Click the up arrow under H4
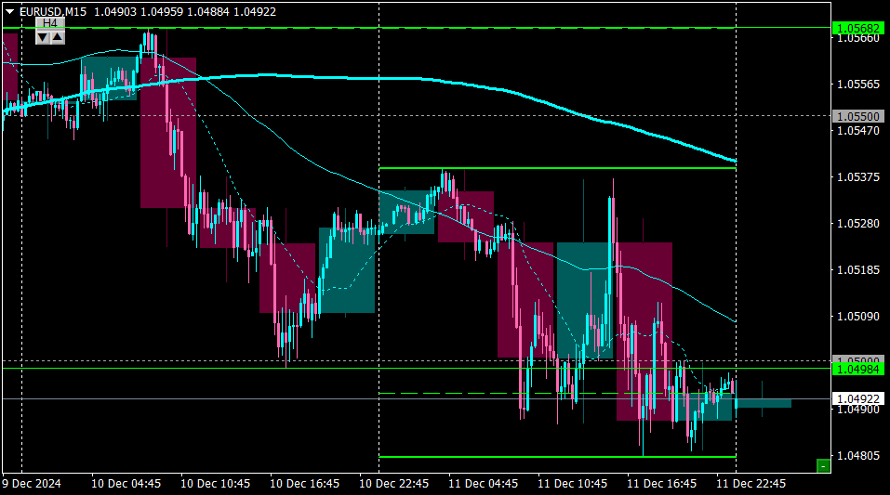The width and height of the screenshot is (890, 495). pos(58,37)
